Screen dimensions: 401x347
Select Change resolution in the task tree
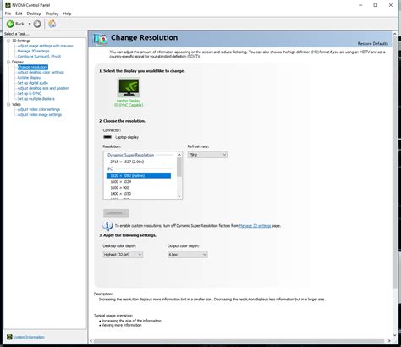click(33, 67)
